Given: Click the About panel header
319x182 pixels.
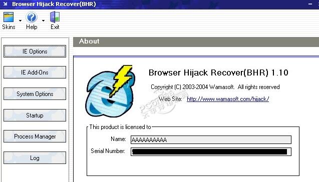Looking at the screenshot, I should click(196, 41).
